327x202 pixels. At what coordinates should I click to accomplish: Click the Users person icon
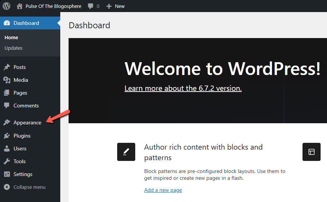pos(7,148)
